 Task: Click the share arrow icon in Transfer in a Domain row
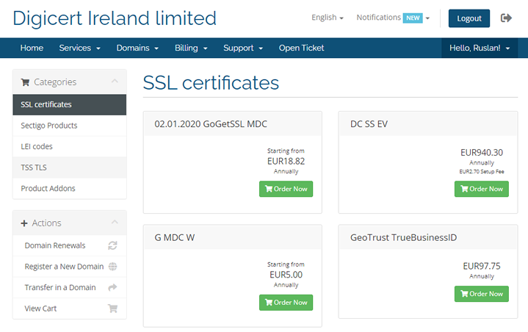[112, 287]
